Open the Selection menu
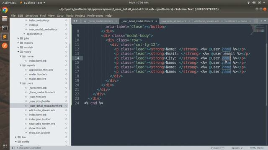268x150 pixels. [x=31, y=15]
